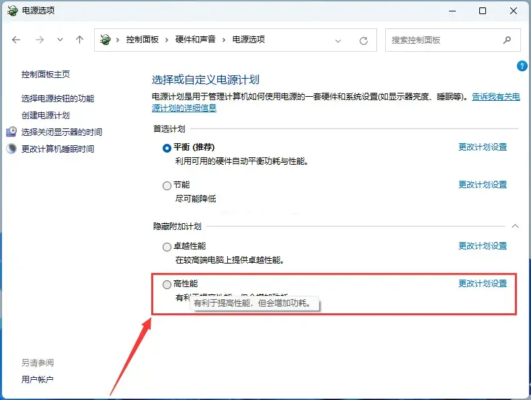
Task: Maximize the Power Options window
Action: click(483, 11)
